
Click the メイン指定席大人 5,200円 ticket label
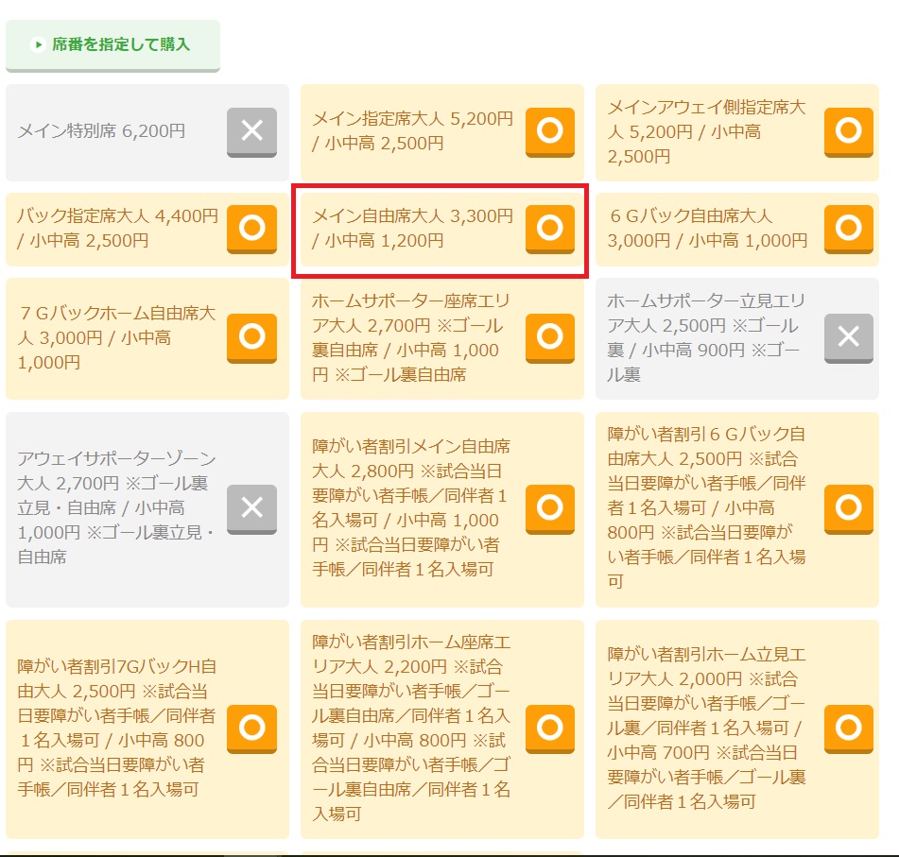(x=412, y=130)
